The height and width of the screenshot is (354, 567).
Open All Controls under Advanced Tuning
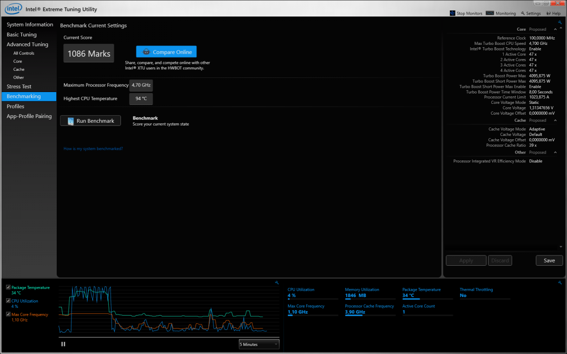[x=24, y=53]
